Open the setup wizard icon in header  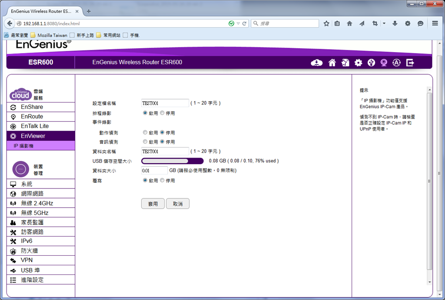(345, 63)
